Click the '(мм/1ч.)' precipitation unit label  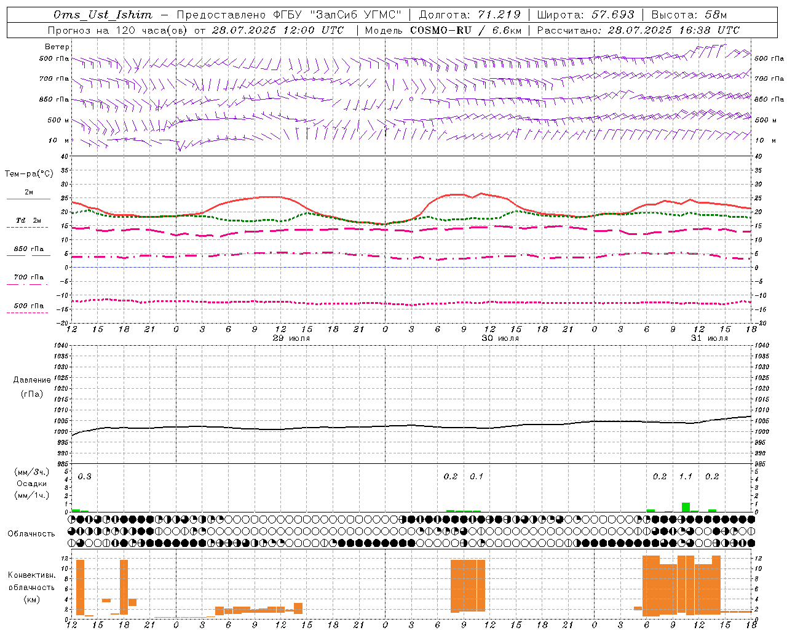point(32,495)
